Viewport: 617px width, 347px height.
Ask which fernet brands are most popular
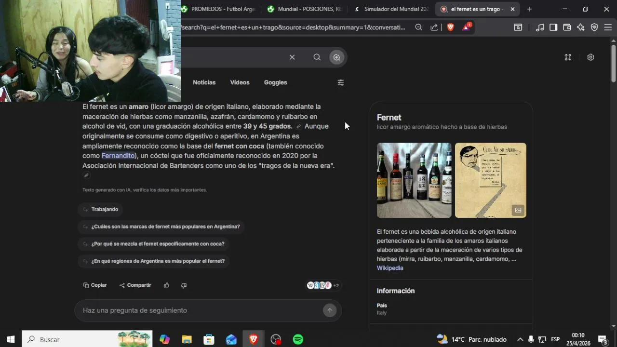point(161,227)
